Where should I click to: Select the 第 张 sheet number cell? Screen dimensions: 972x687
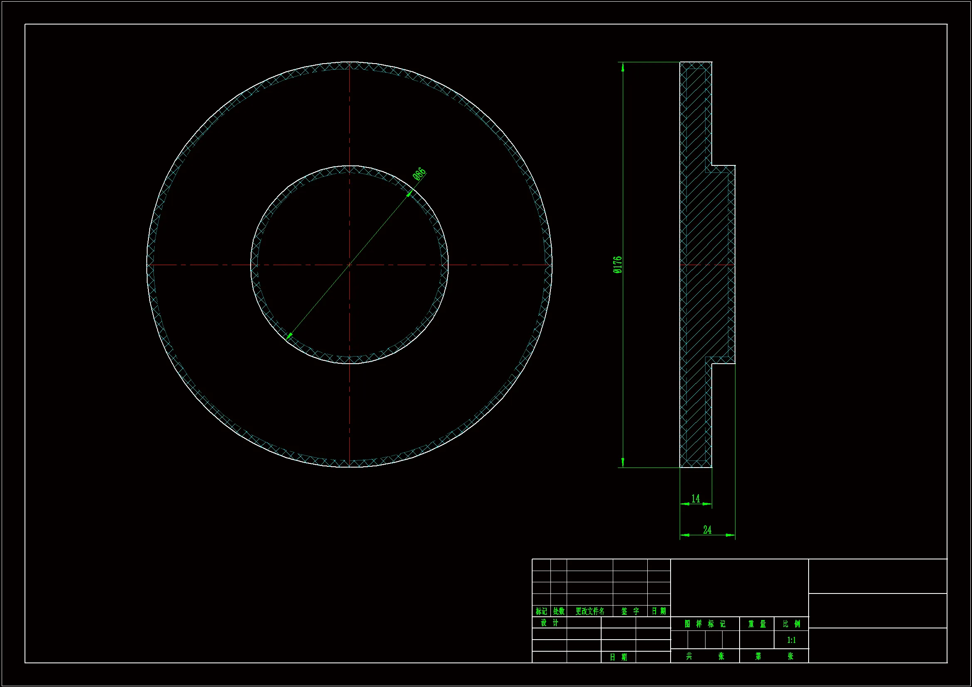coord(774,656)
